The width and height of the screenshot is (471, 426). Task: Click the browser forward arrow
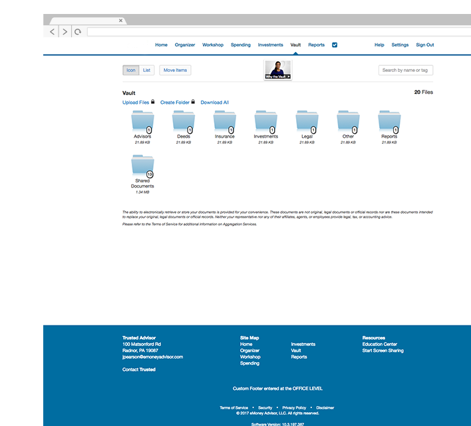(x=65, y=31)
